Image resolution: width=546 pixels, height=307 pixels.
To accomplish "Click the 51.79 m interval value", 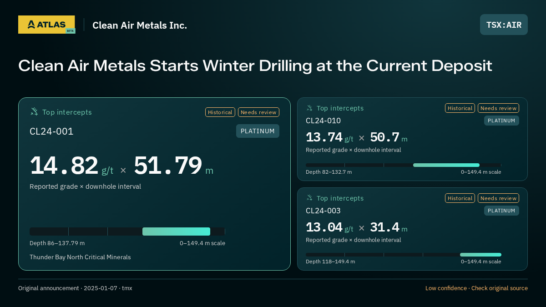I will click(x=173, y=165).
